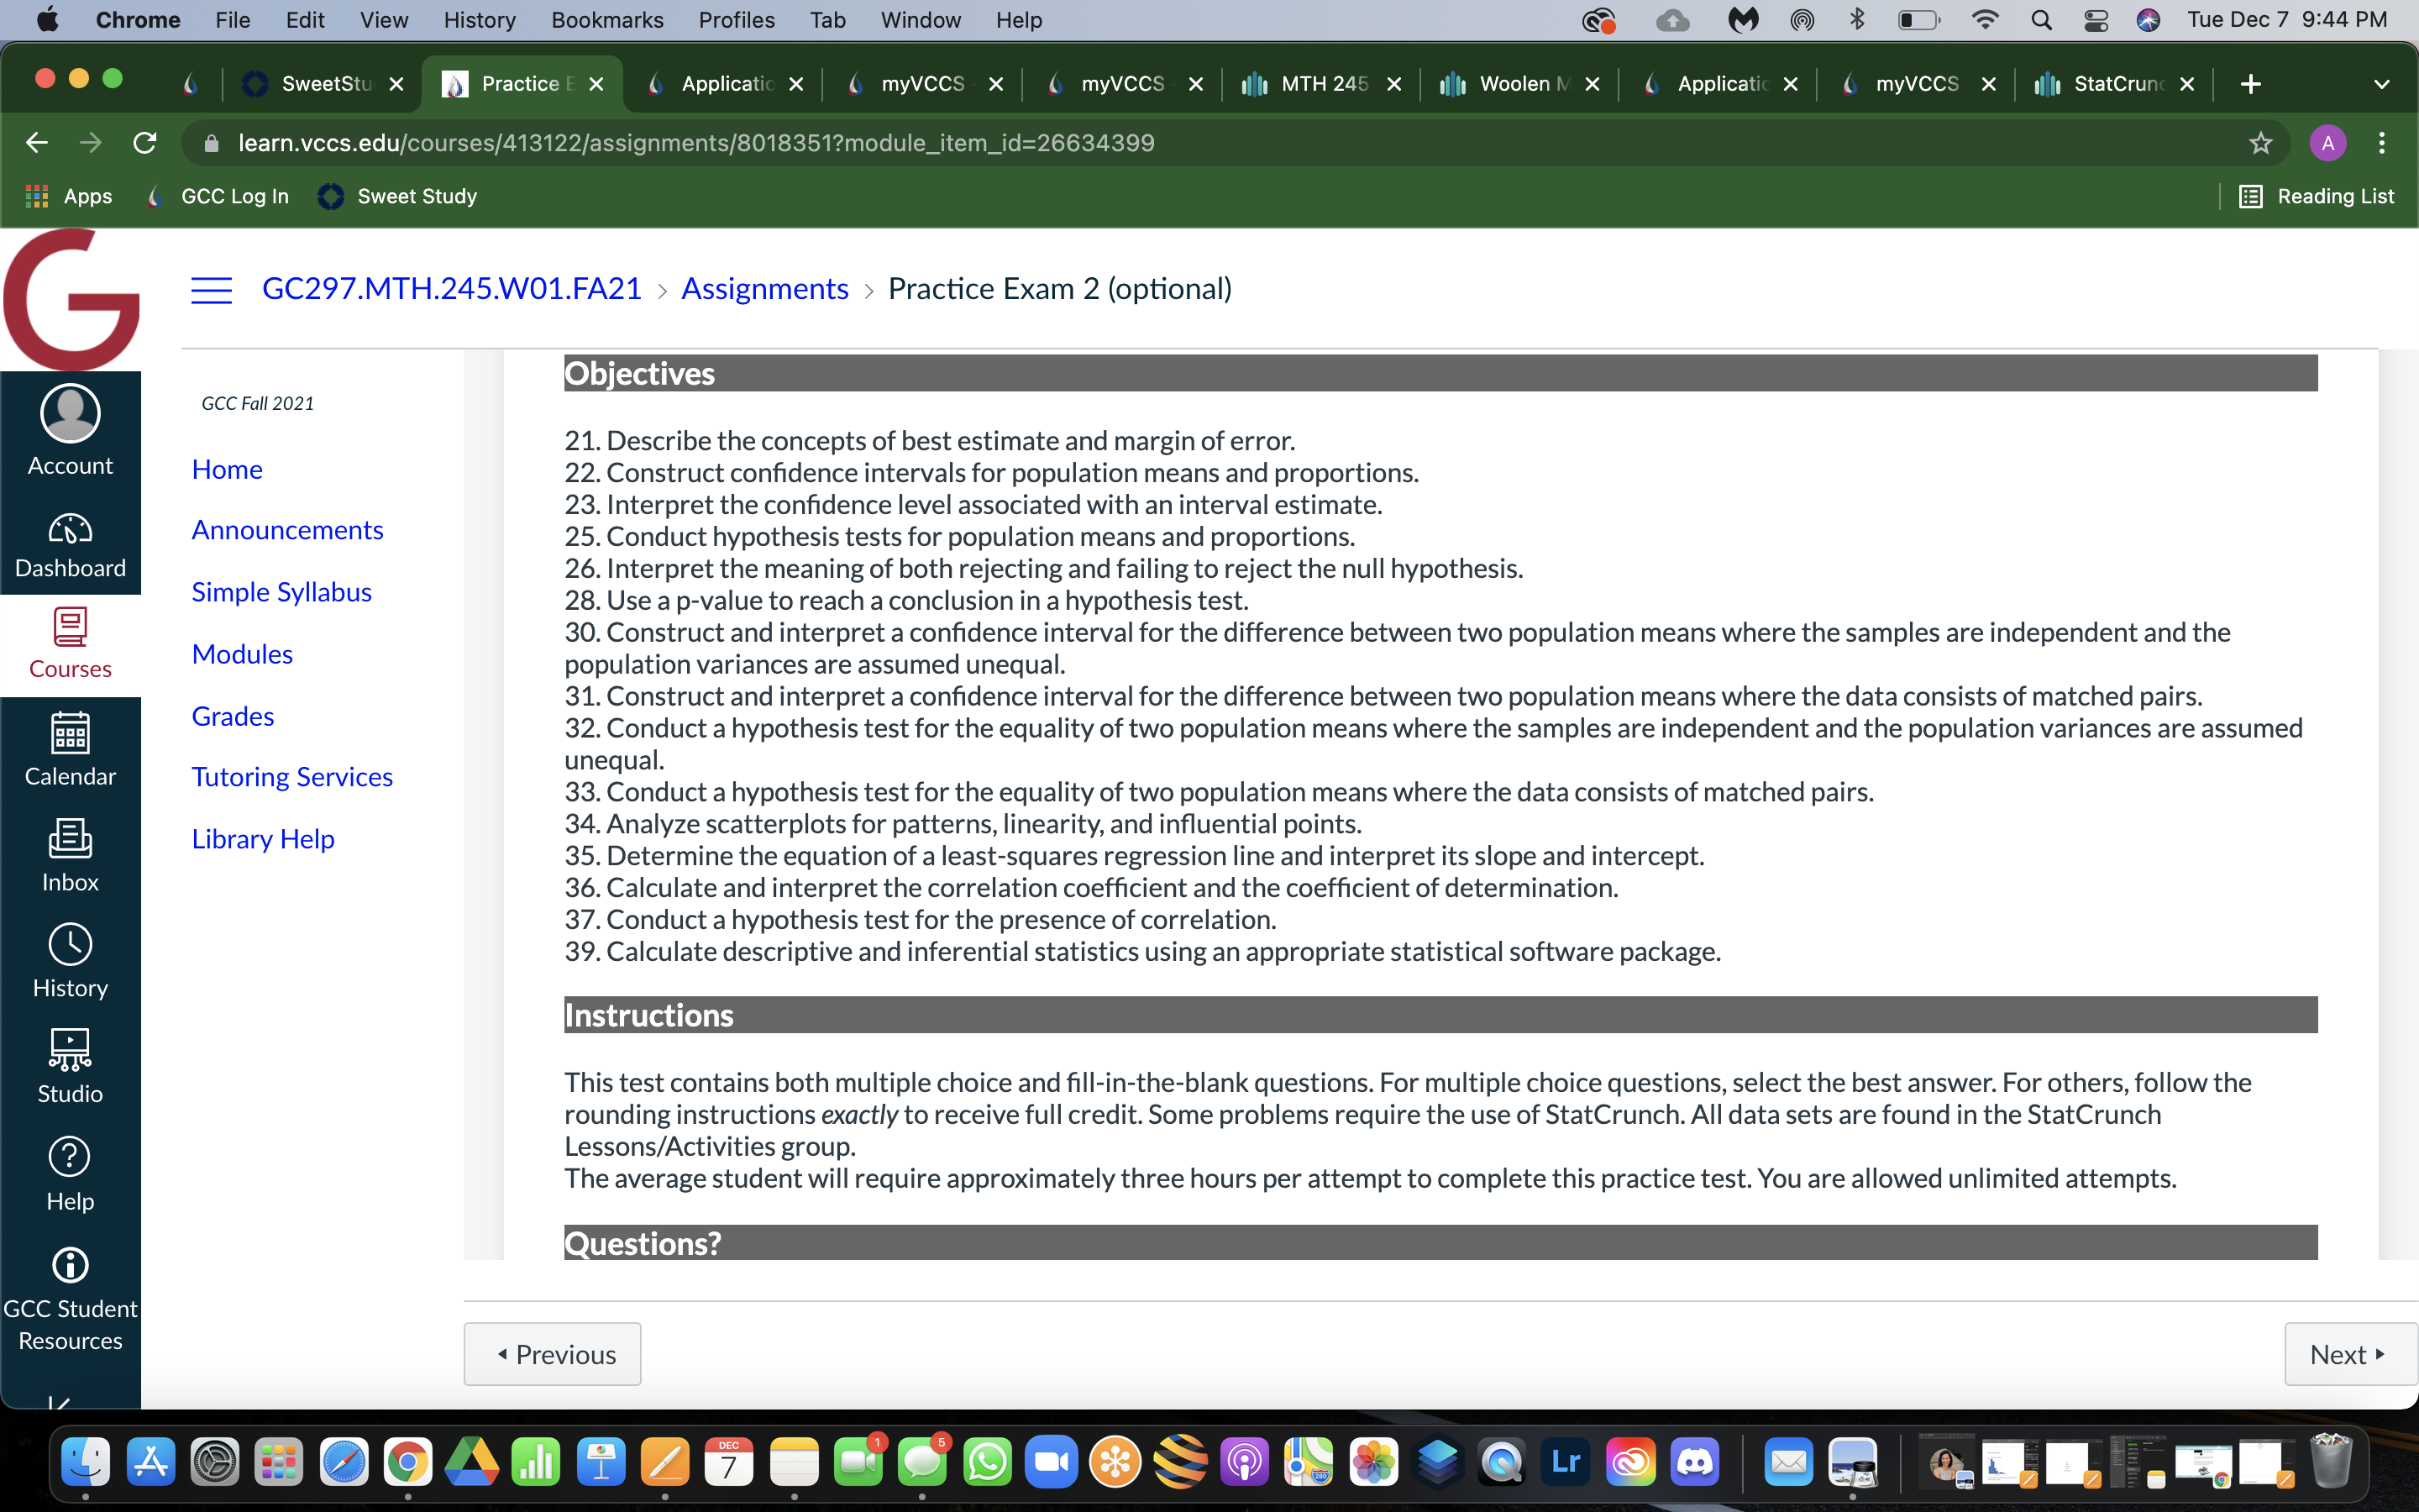Screen dimensions: 2419x1512
Task: View course Grades
Action: click(x=233, y=716)
